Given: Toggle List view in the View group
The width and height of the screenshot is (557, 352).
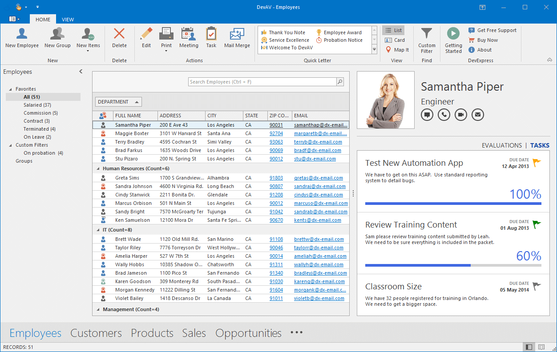Looking at the screenshot, I should 393,30.
